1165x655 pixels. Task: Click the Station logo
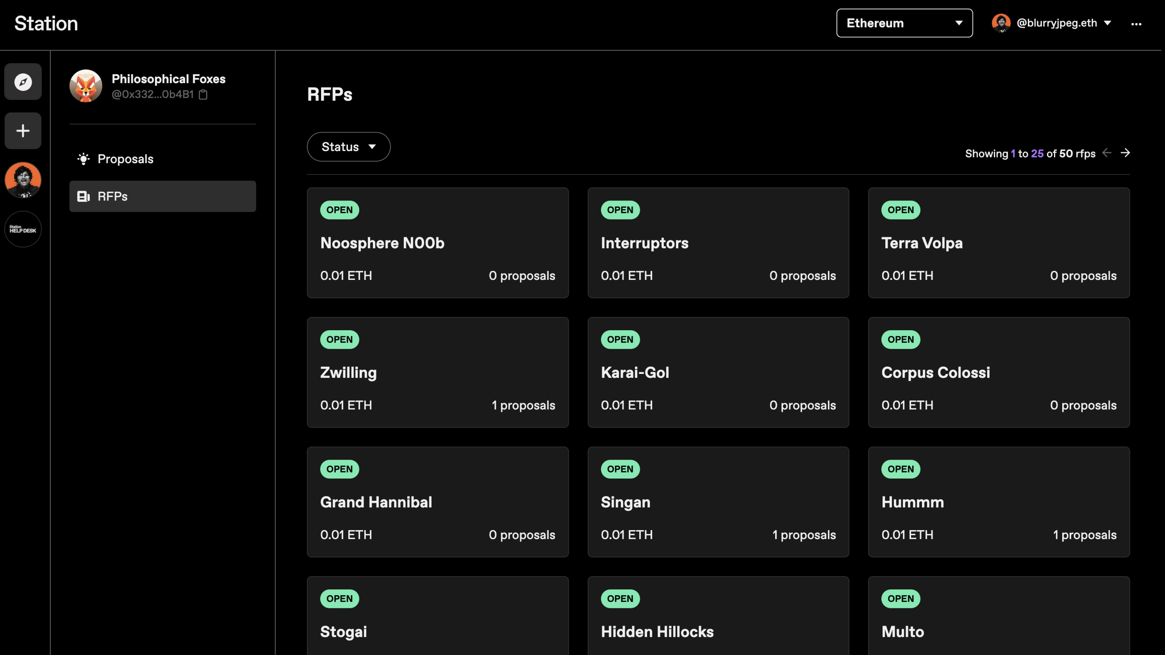(x=46, y=24)
